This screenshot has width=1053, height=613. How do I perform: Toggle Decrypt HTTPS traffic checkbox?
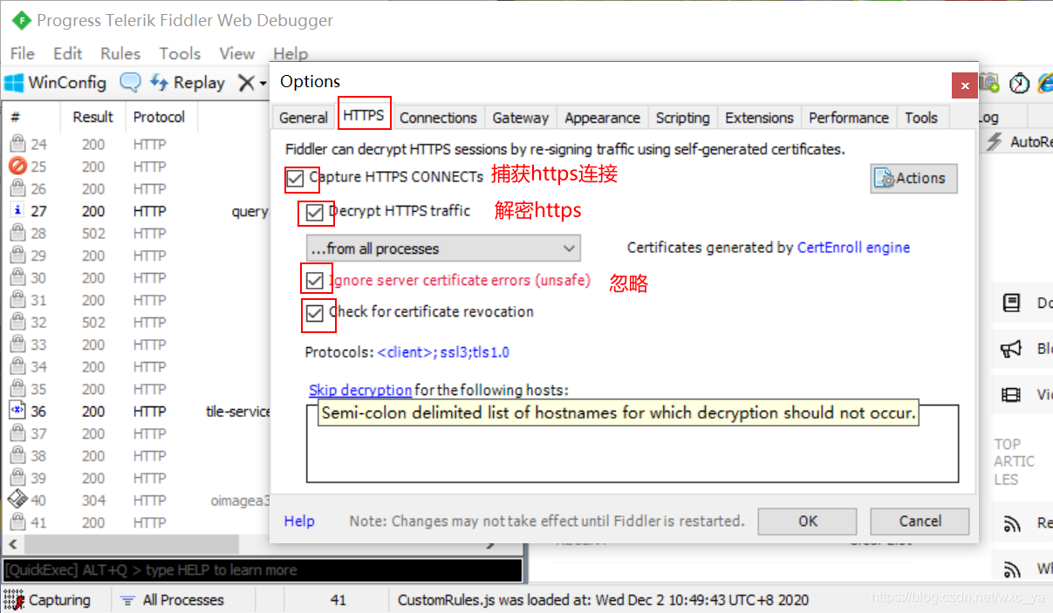[x=315, y=212]
